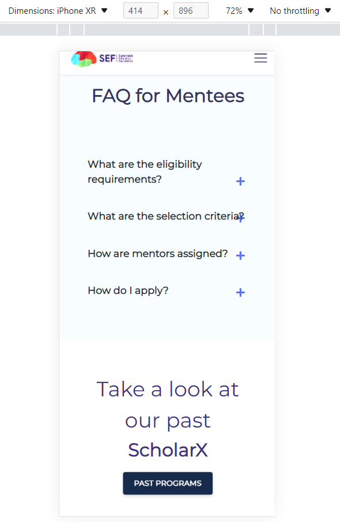Image resolution: width=340 pixels, height=522 pixels.
Task: Open the 72% zoom level dropdown
Action: pyautogui.click(x=239, y=10)
